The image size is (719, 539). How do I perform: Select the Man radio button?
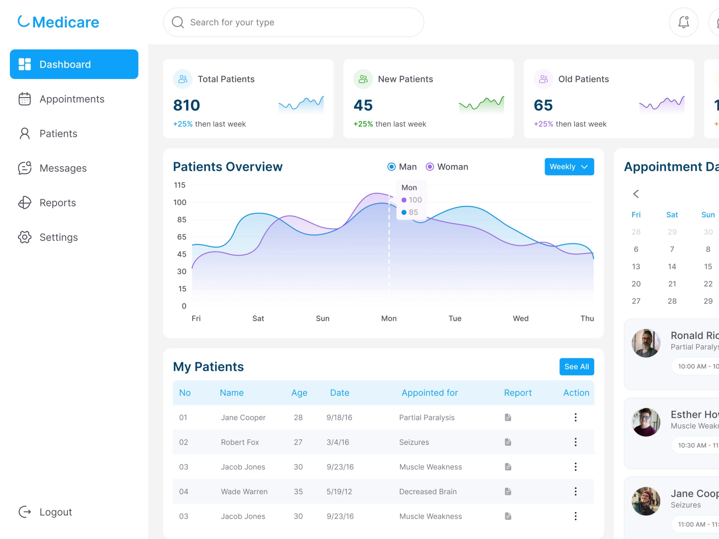[391, 167]
